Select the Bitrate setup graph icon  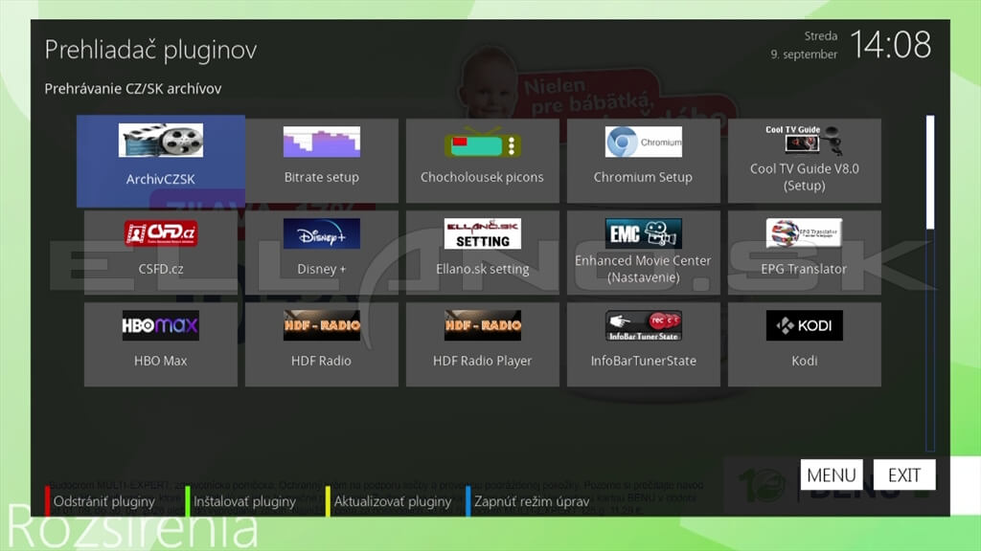pos(322,142)
